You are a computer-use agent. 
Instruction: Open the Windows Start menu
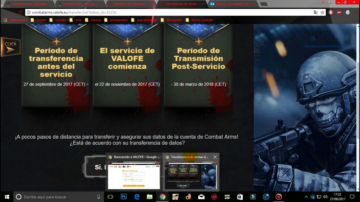pyautogui.click(x=7, y=197)
